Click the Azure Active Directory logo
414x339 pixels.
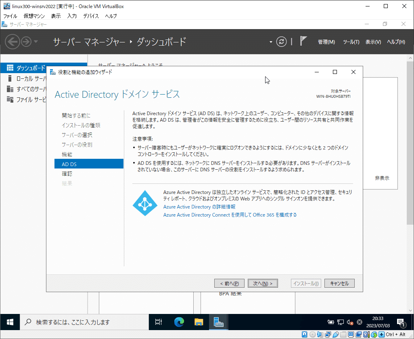tap(145, 203)
